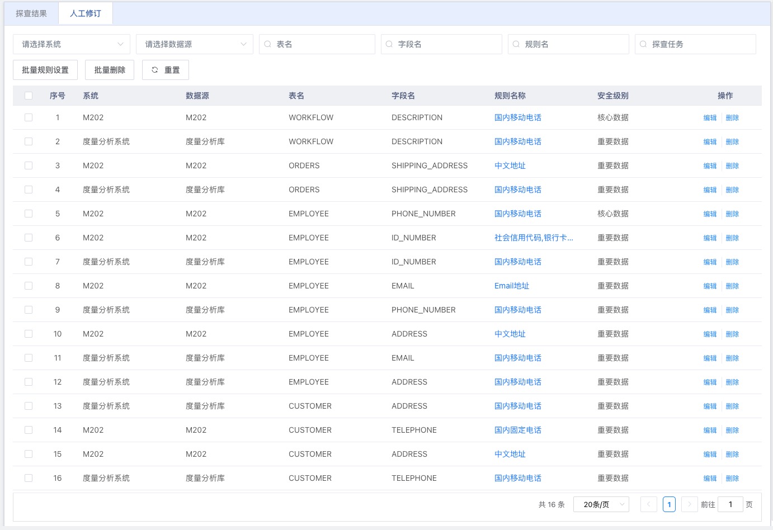The image size is (773, 530).
Task: Check the checkbox for row 1
Action: coord(29,117)
